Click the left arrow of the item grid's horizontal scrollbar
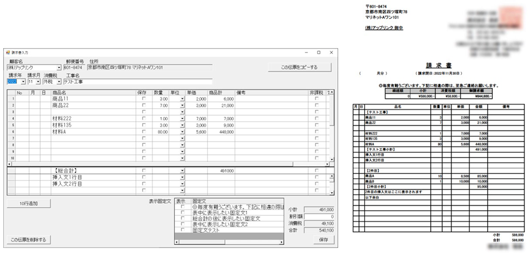Screen dimensions: 530x253 tap(9, 164)
